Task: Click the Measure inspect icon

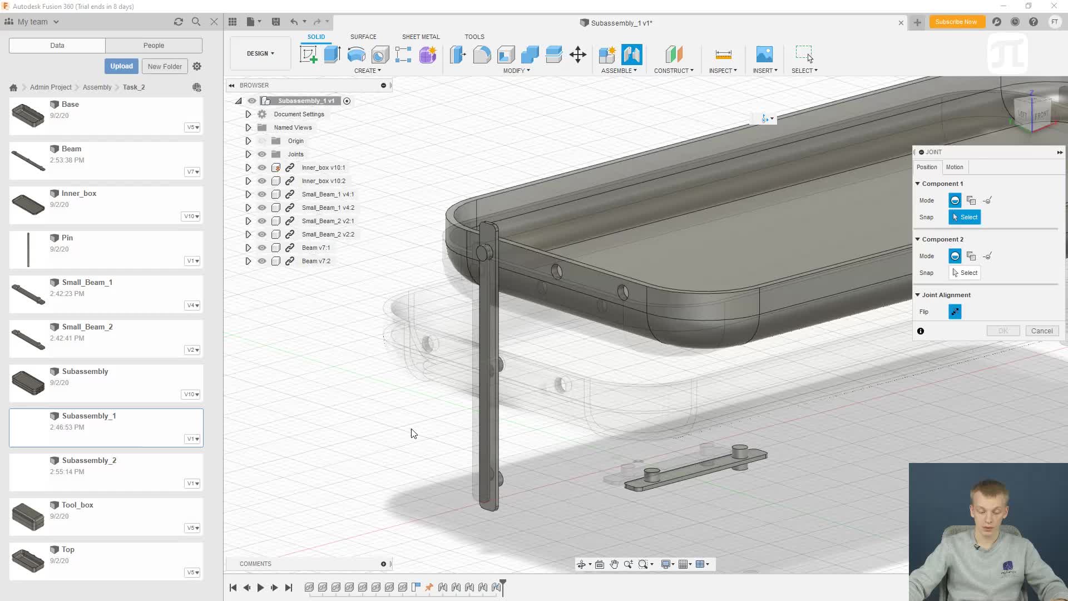Action: (723, 55)
